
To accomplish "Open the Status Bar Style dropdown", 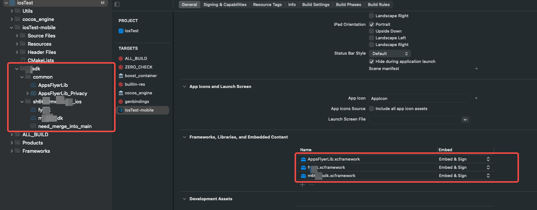I will click(x=390, y=54).
